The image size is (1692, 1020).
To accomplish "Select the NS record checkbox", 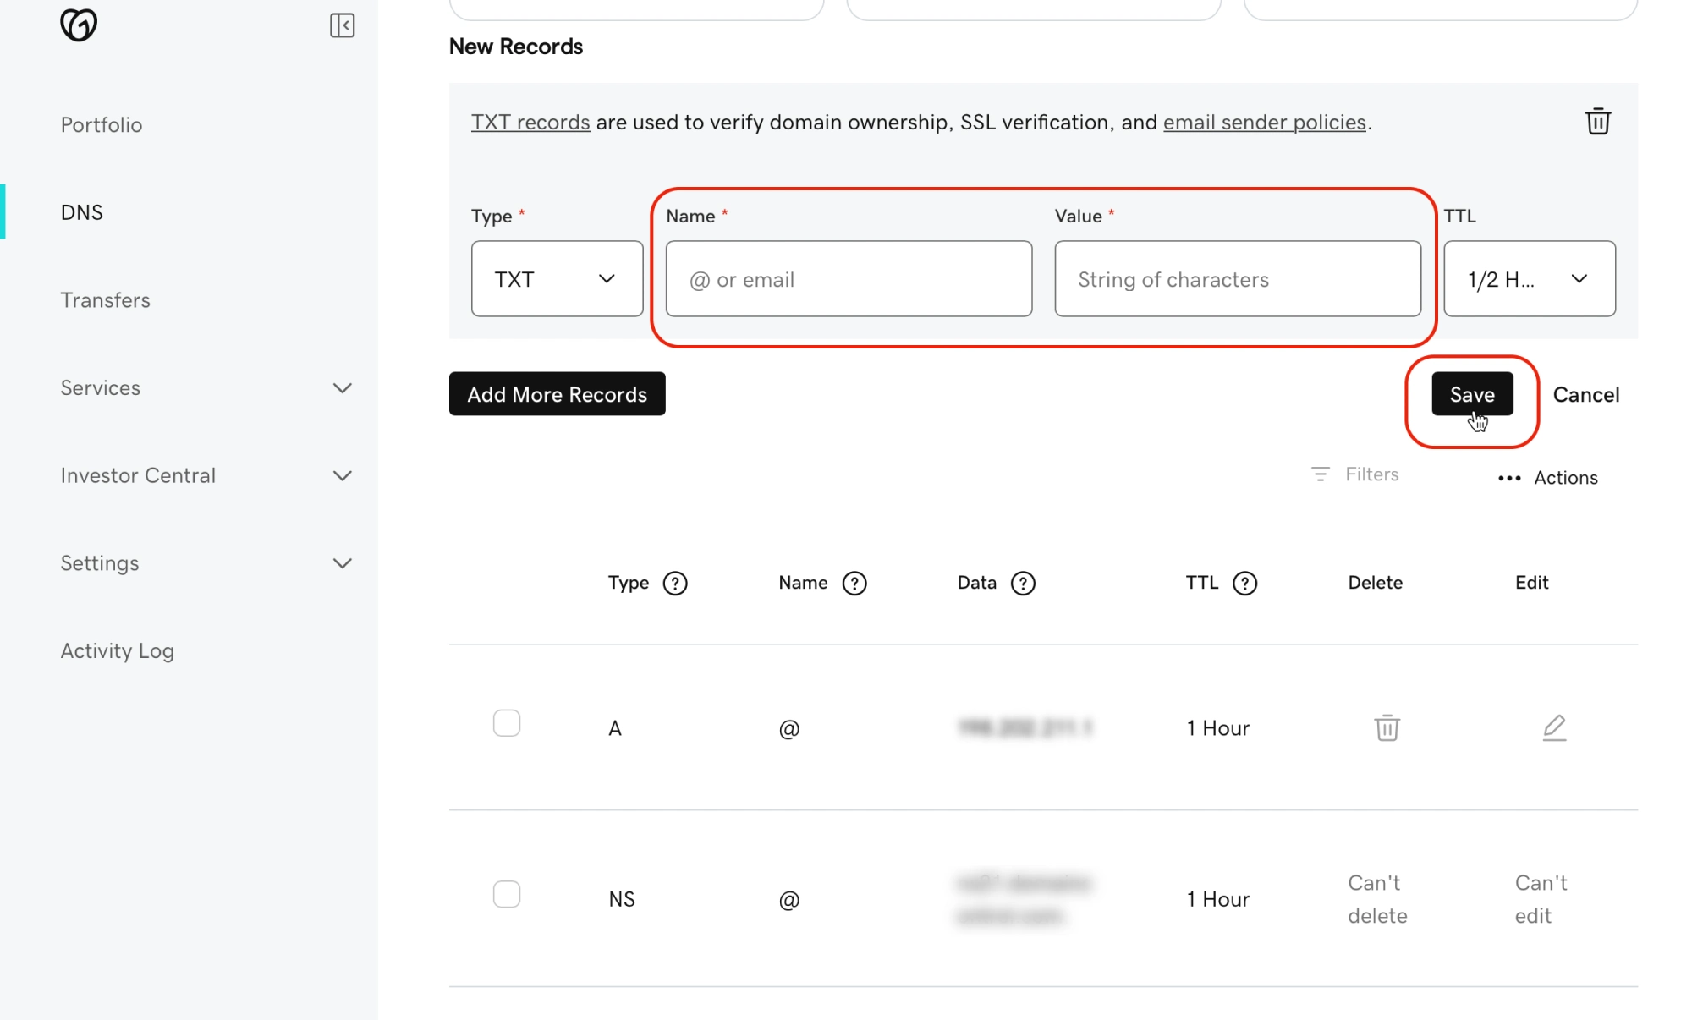I will 507,894.
